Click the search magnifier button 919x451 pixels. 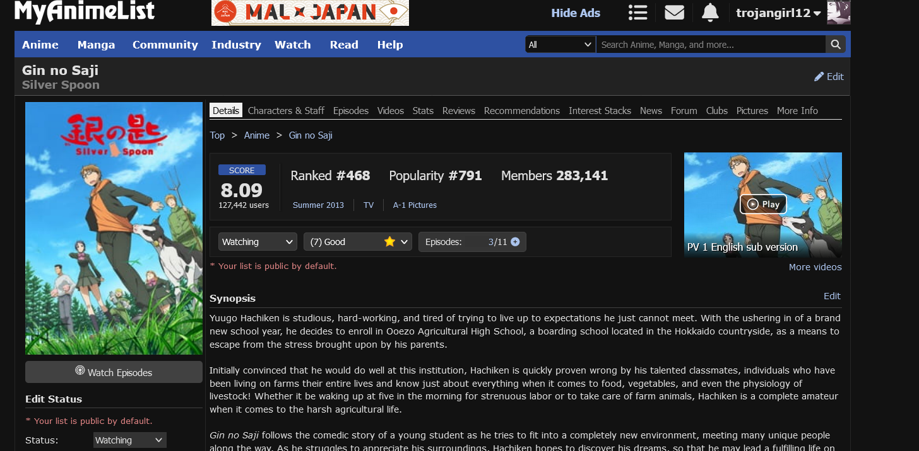click(835, 45)
